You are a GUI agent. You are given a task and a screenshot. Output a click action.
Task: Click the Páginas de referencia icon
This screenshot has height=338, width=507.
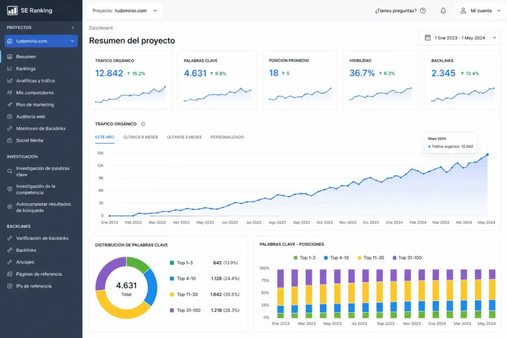coord(10,274)
